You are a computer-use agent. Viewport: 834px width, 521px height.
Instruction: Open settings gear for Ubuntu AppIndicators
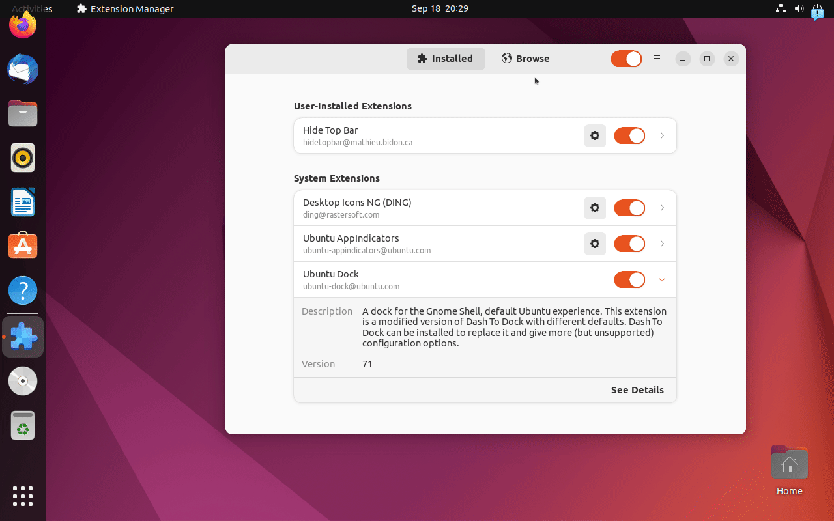pos(594,244)
